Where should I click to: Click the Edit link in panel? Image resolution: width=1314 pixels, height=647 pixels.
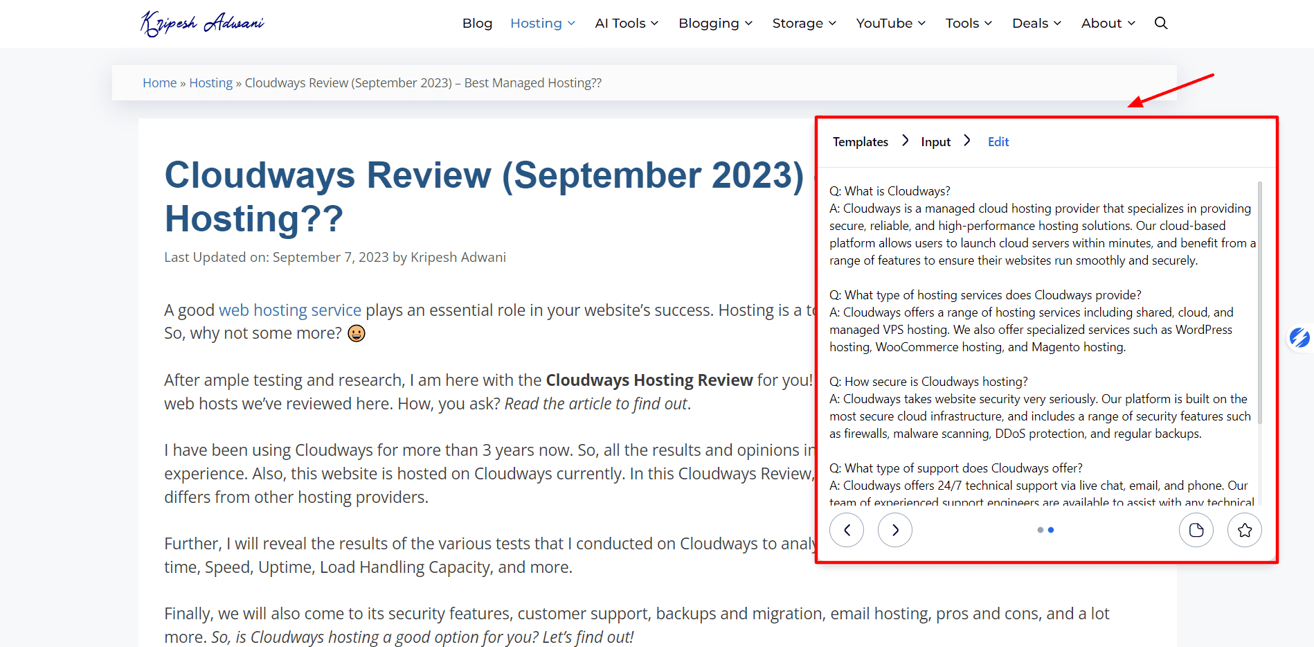pos(998,142)
